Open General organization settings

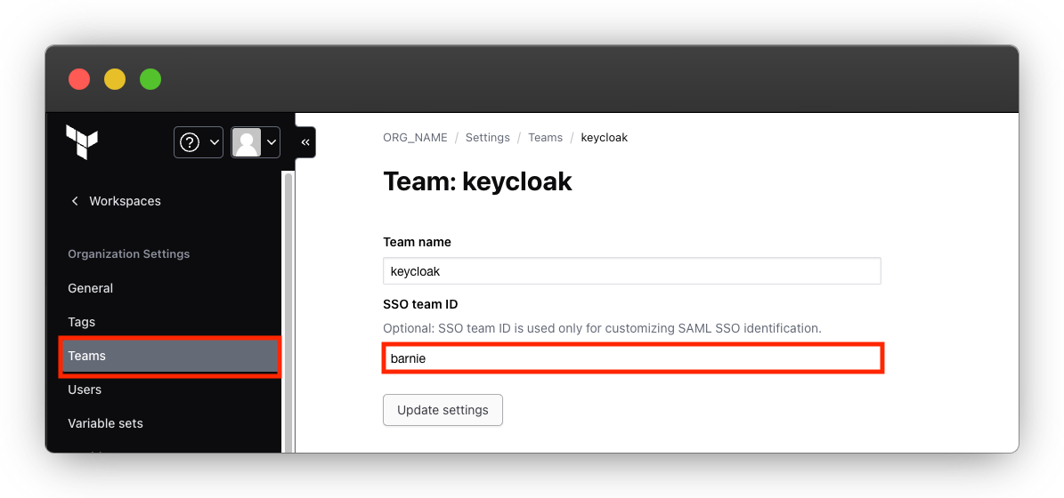click(90, 288)
